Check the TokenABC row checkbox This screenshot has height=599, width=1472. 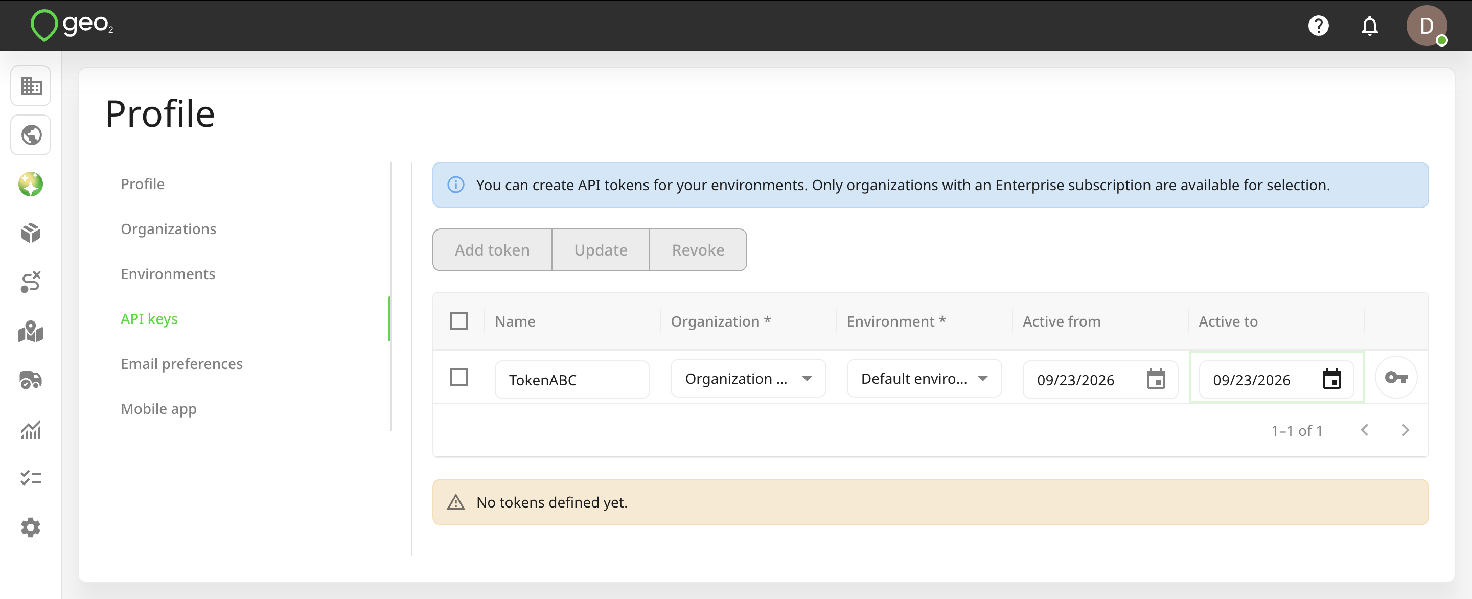[458, 377]
